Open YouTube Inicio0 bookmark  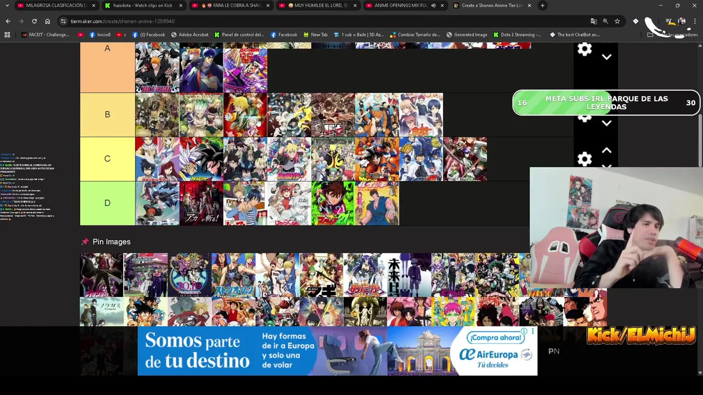point(99,35)
